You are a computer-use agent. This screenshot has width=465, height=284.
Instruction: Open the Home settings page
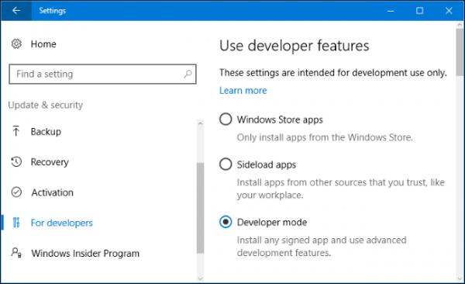pos(43,44)
